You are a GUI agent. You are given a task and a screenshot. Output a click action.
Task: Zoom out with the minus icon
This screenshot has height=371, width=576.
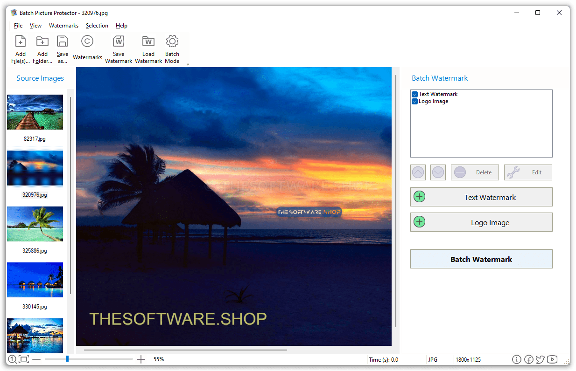[x=36, y=359]
